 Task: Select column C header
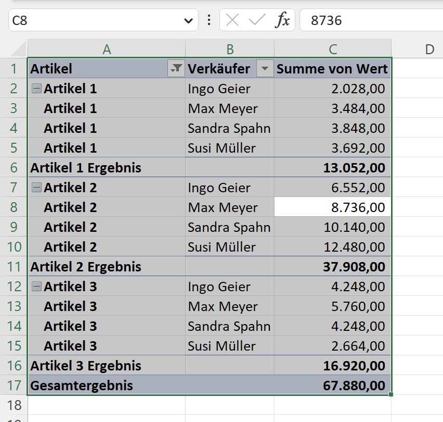(x=333, y=48)
